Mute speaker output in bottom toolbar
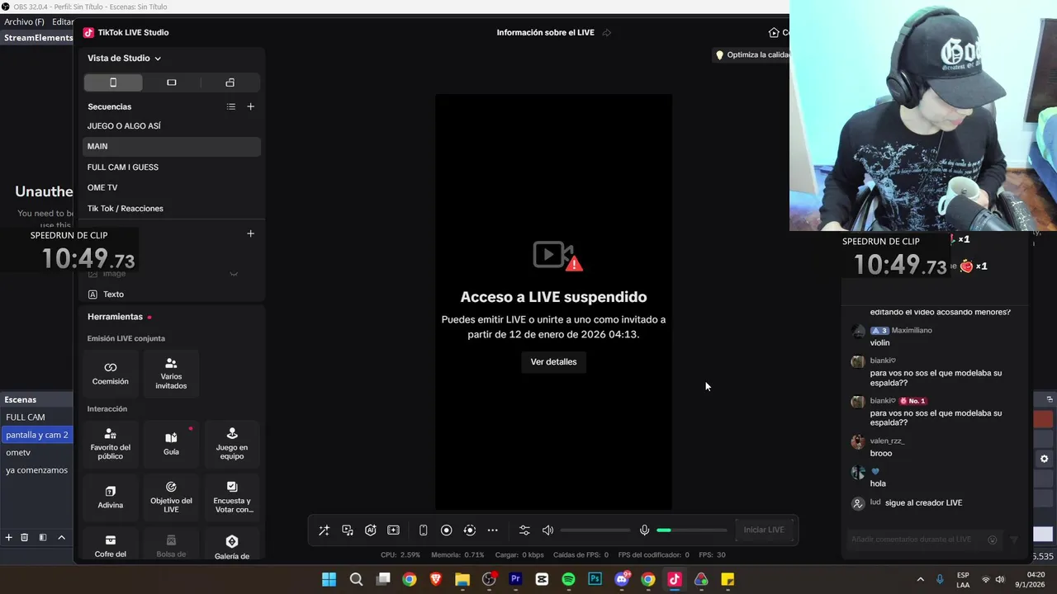Viewport: 1057px width, 594px height. (547, 530)
